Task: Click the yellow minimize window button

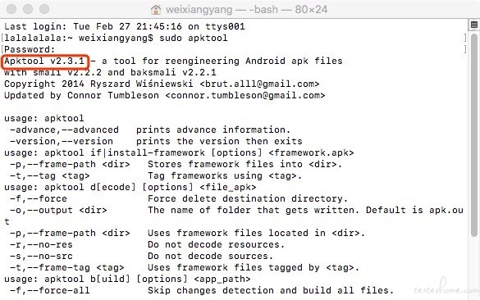Action: [x=28, y=9]
